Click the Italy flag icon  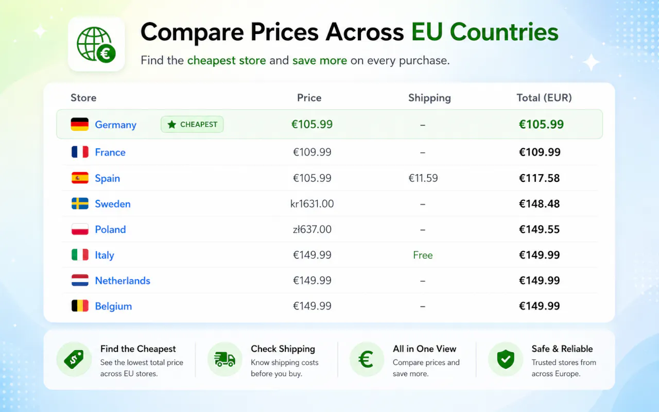pyautogui.click(x=80, y=255)
